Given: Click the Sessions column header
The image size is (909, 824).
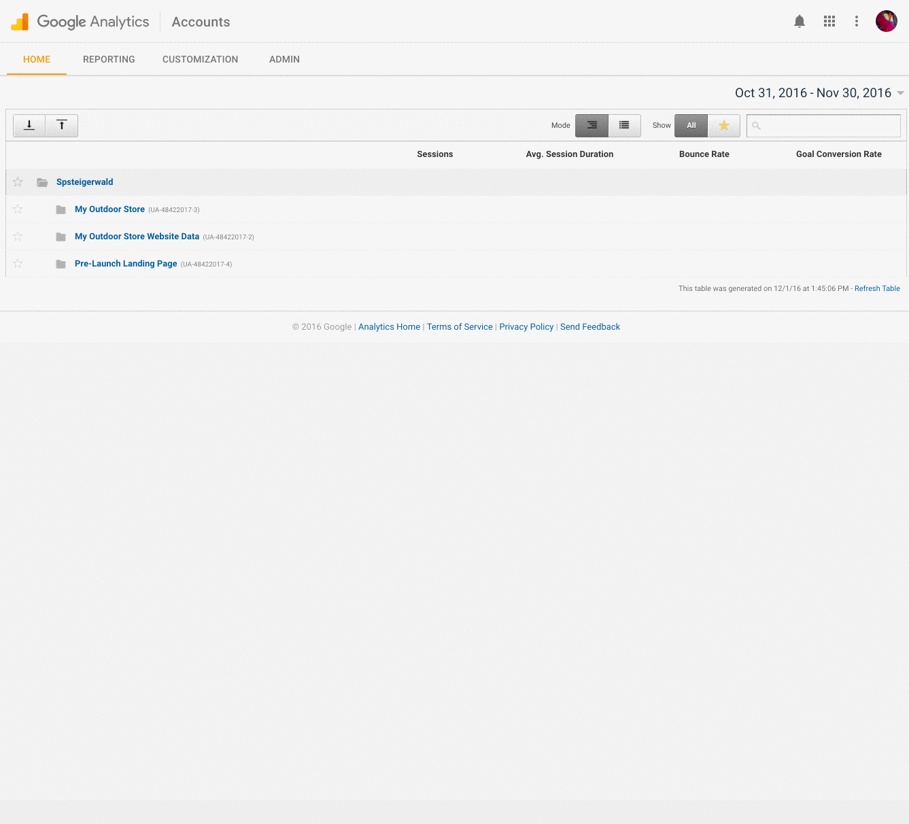Looking at the screenshot, I should [x=435, y=154].
